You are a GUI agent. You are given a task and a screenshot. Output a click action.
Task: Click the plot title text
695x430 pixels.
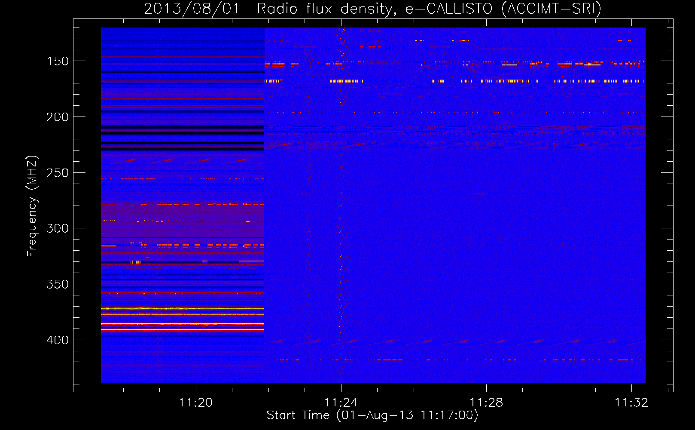tap(372, 9)
